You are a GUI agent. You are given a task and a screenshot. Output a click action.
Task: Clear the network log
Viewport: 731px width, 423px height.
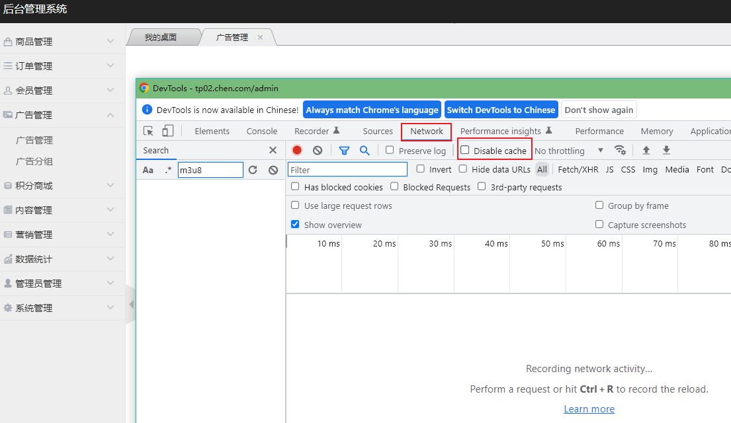[x=318, y=151]
